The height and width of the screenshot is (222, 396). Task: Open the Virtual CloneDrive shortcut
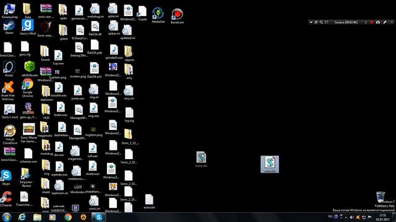click(x=10, y=134)
